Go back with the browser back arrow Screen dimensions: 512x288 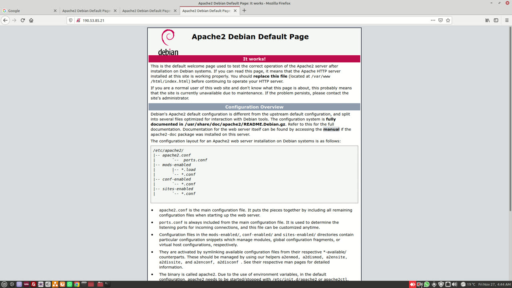click(x=5, y=20)
